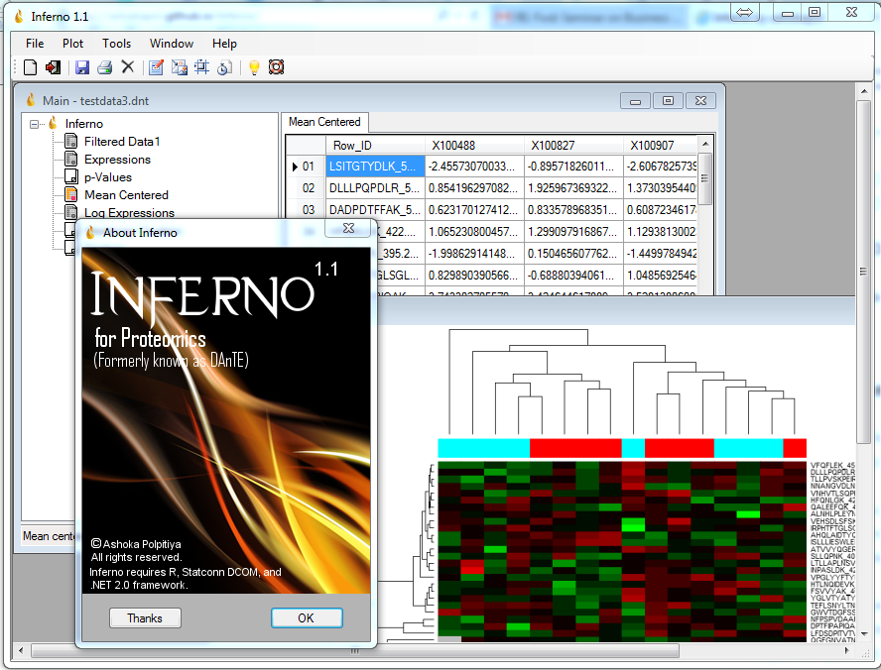
Task: Click the red-arrow import/exit toolbar icon
Action: click(53, 67)
